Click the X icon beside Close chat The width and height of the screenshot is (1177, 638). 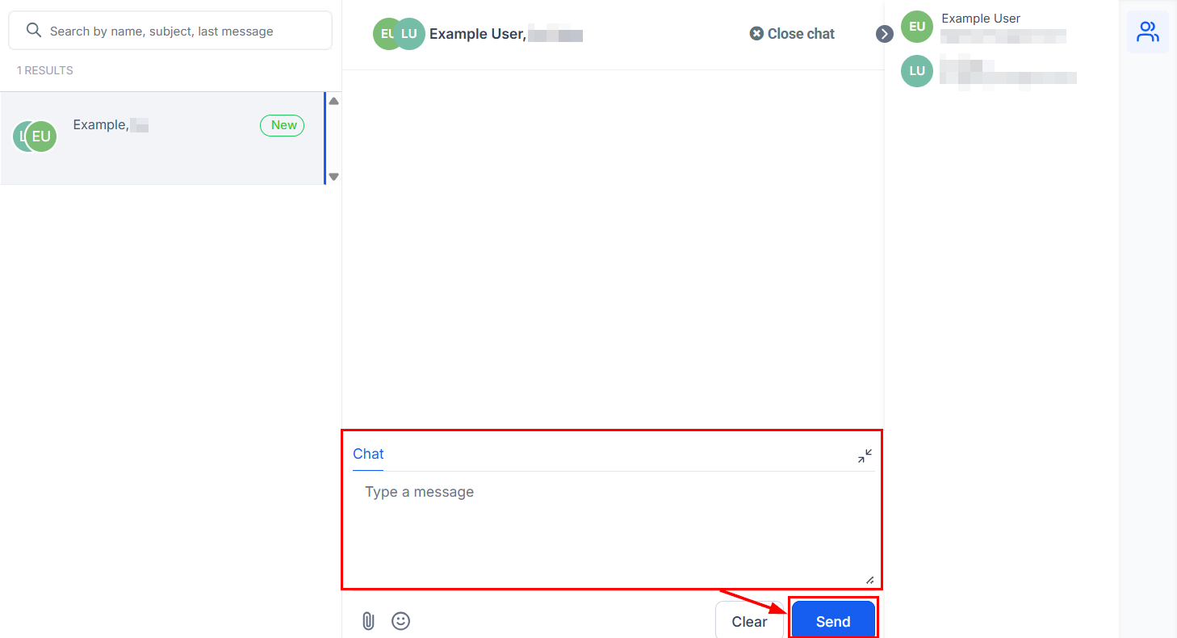point(756,34)
